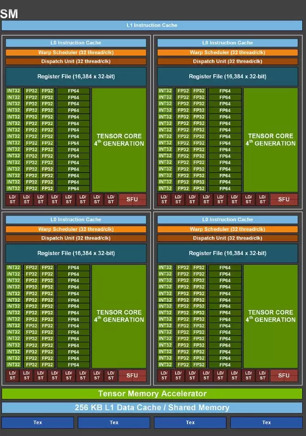306x436 pixels.
Task: Click the L1 Instruction Cache bar
Action: pos(152,25)
